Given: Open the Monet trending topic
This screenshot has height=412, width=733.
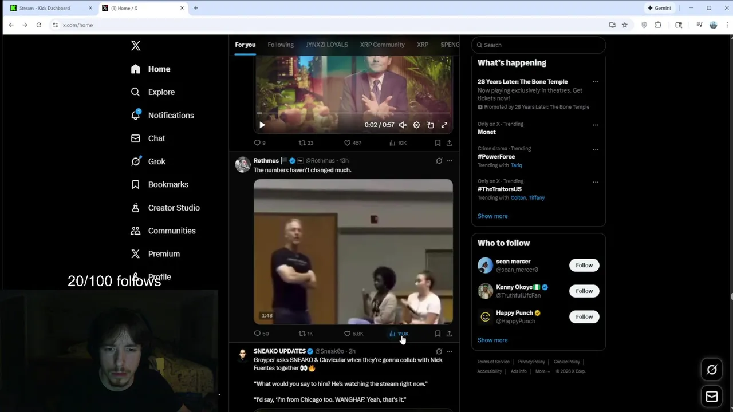Looking at the screenshot, I should (x=487, y=132).
